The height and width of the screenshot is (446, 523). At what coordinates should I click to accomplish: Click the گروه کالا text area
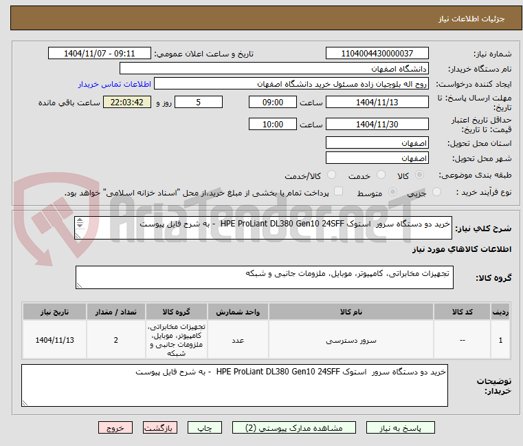click(x=265, y=277)
